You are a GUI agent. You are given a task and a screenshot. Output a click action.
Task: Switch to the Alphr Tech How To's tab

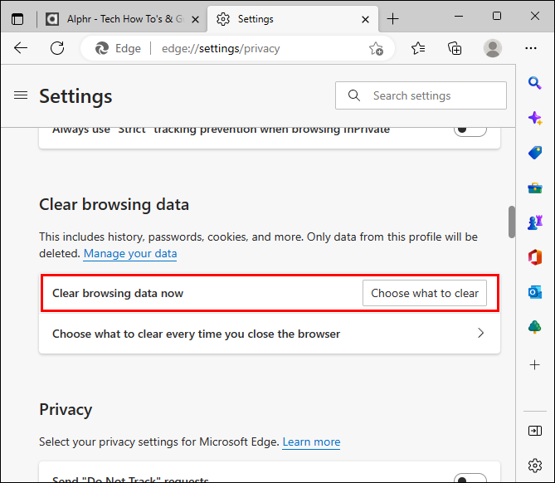(x=114, y=18)
